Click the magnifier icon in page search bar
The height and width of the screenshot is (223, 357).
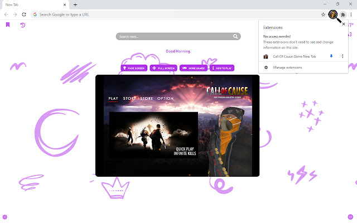[x=235, y=36]
